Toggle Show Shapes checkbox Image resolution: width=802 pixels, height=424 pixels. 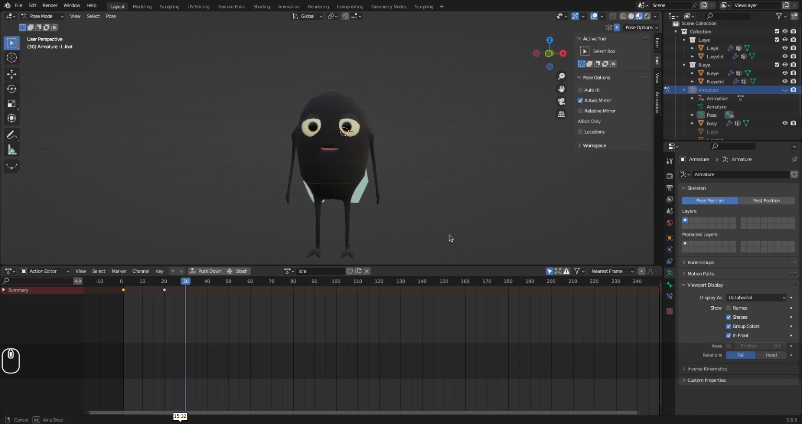[728, 317]
